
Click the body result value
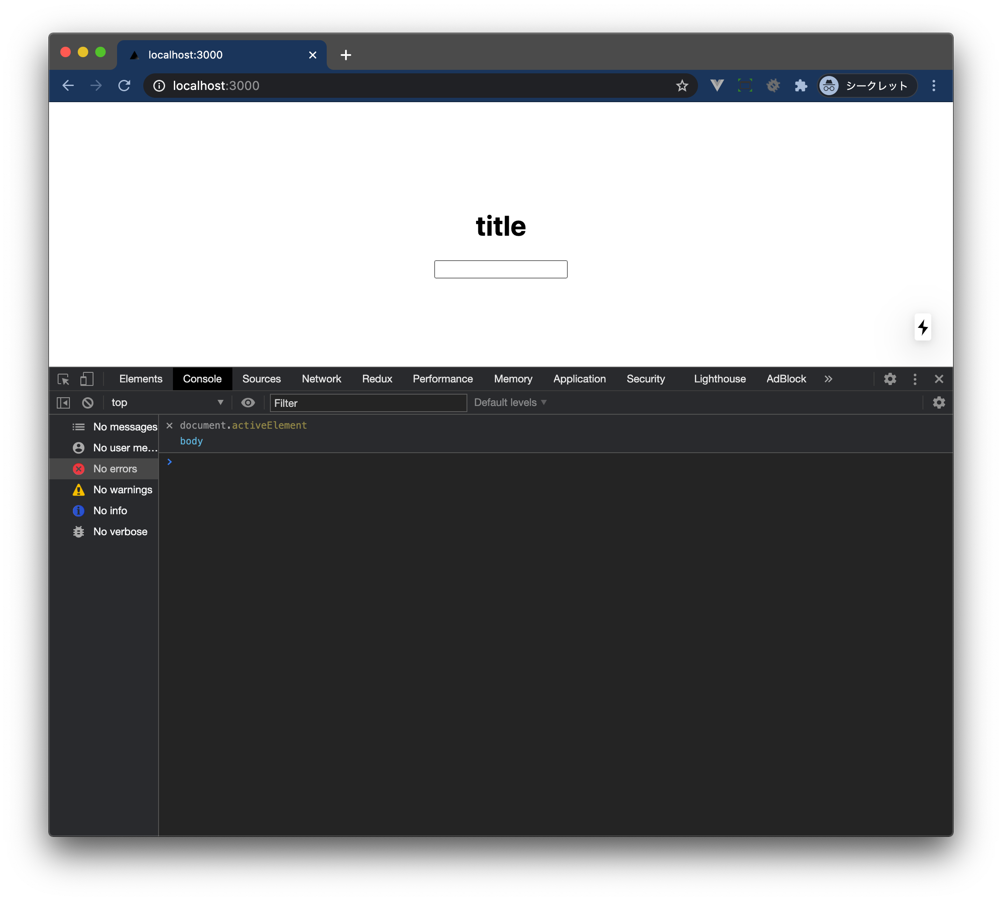click(x=191, y=441)
